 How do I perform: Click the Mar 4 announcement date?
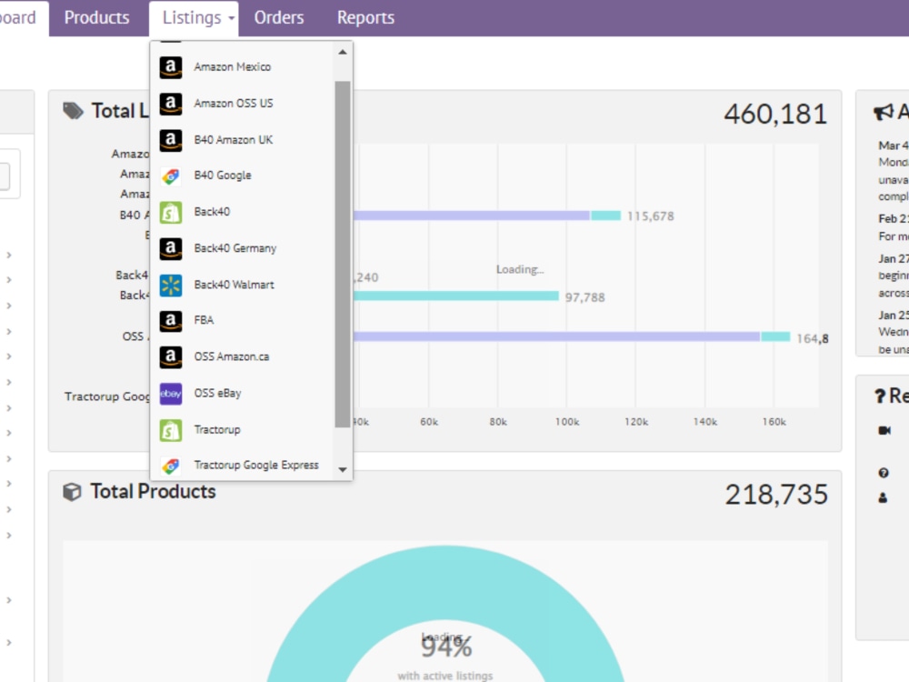tap(894, 145)
